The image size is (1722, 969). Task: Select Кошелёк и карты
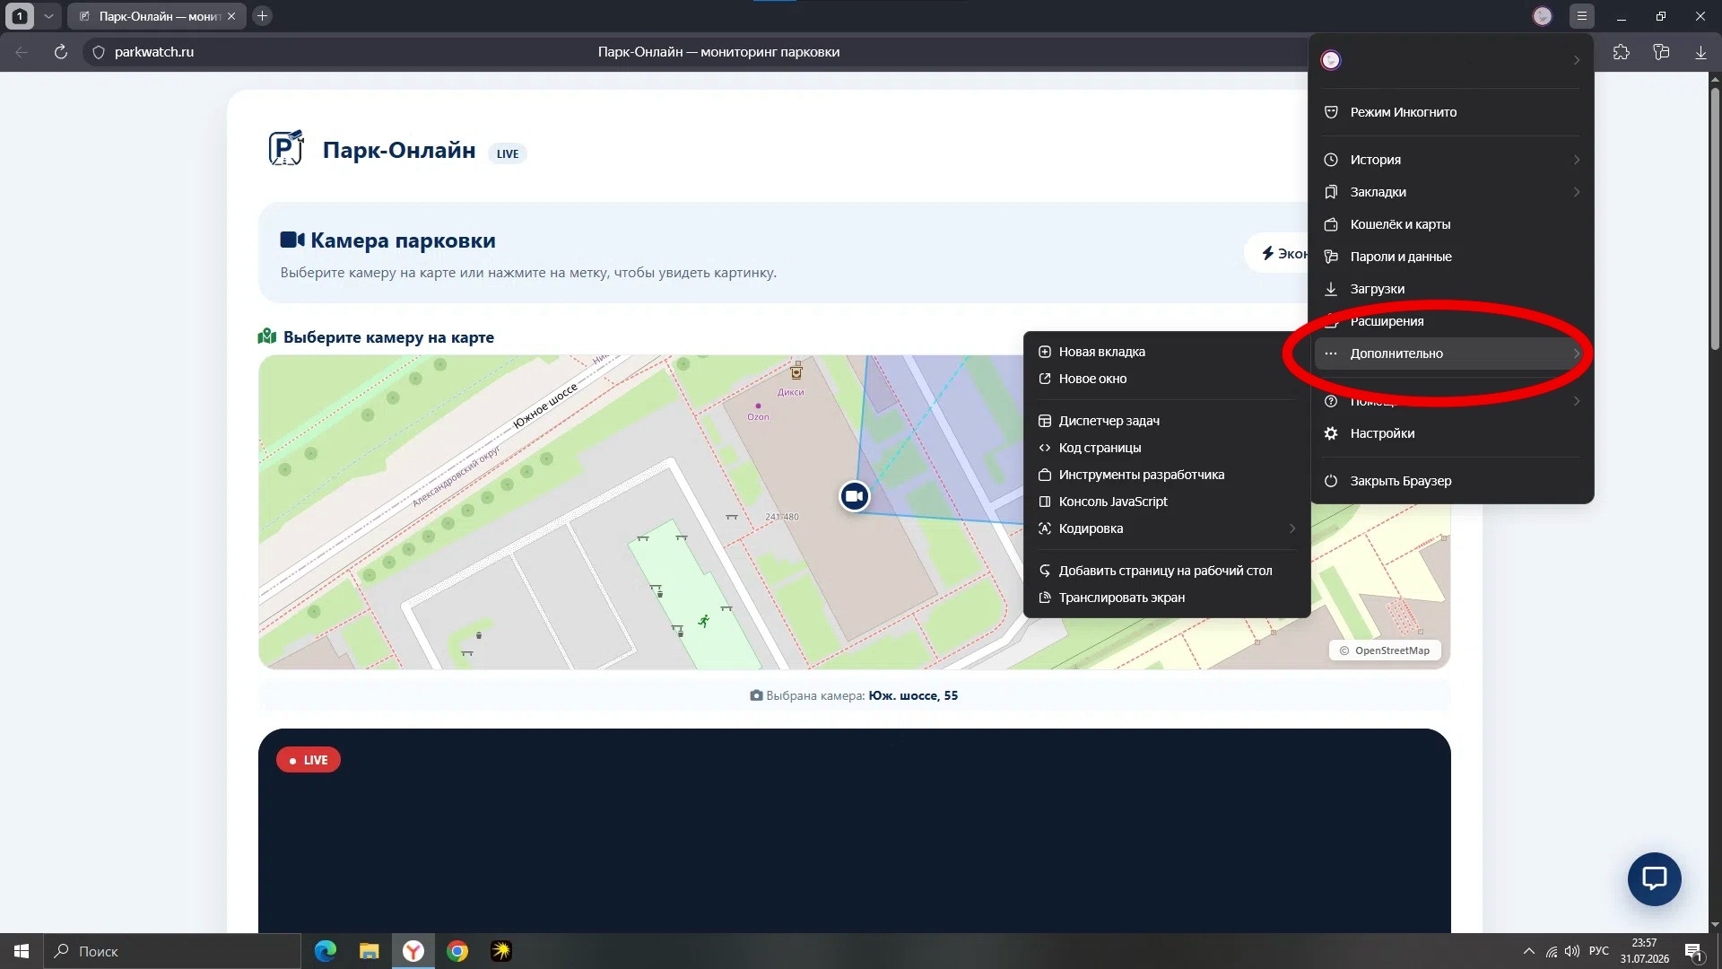point(1450,224)
